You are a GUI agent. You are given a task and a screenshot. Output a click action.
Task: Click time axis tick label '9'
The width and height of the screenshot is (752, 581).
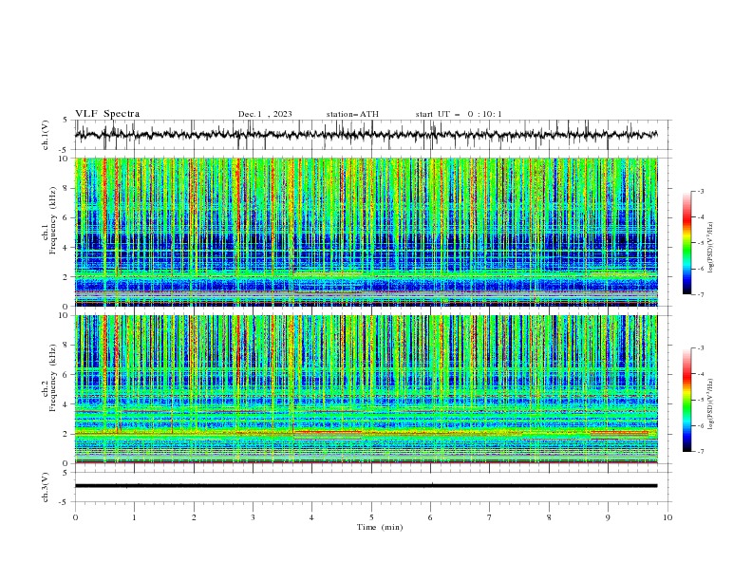point(608,517)
